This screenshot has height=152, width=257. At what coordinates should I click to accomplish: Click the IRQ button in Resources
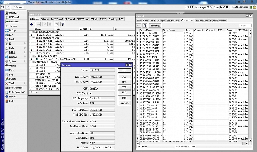click(x=124, y=92)
